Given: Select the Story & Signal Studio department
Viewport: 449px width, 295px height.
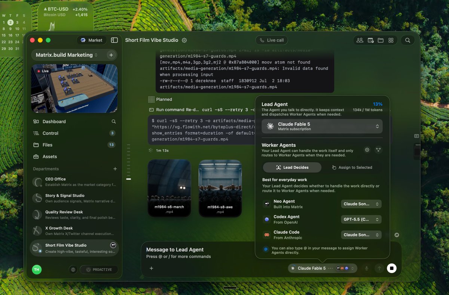Looking at the screenshot, I should [74, 198].
